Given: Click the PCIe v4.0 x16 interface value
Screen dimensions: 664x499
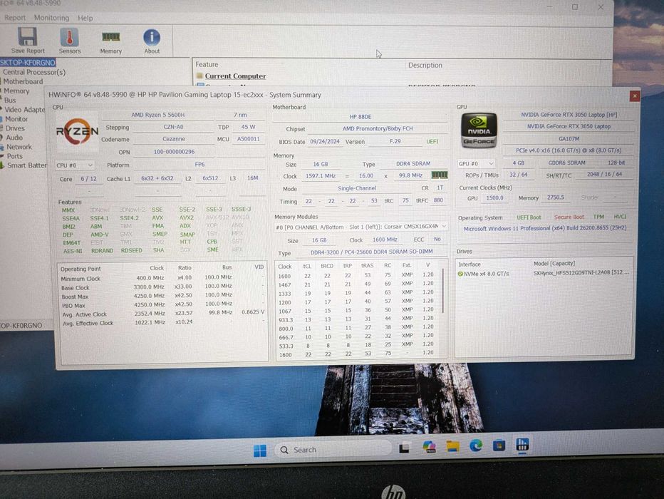Looking at the screenshot, I should tap(569, 150).
